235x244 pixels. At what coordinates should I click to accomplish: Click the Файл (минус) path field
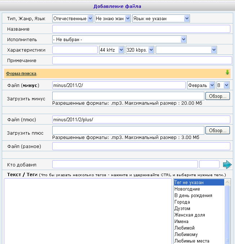[119, 85]
